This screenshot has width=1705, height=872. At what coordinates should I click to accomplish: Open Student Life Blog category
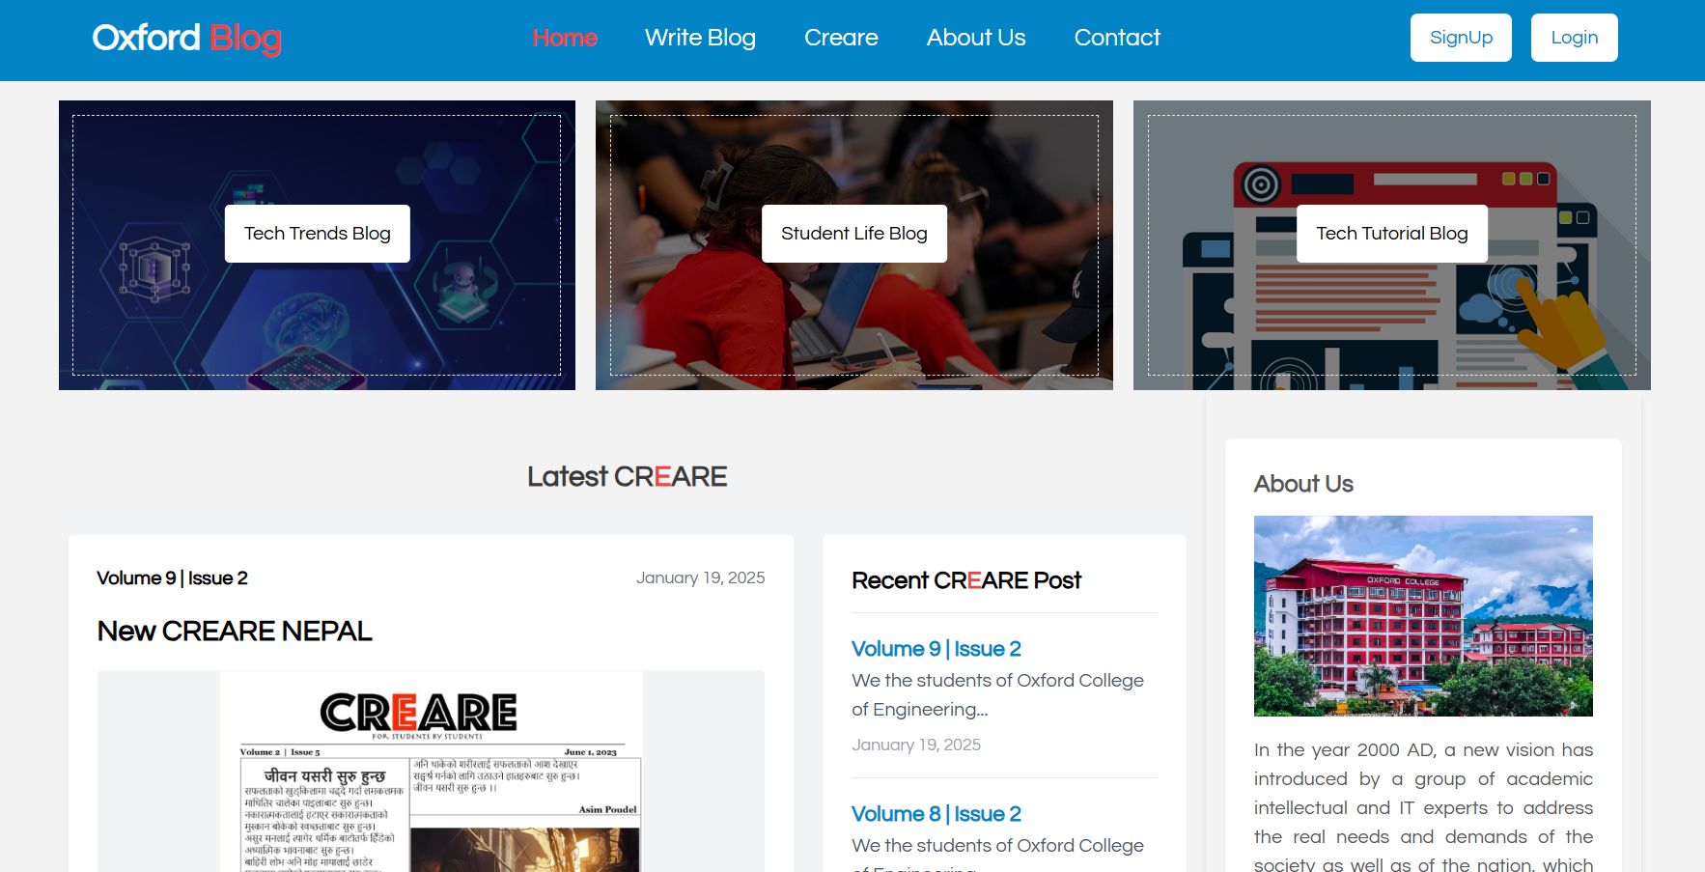[853, 234]
